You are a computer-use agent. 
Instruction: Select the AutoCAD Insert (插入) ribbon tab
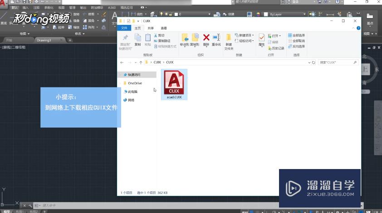pyautogui.click(x=25, y=8)
